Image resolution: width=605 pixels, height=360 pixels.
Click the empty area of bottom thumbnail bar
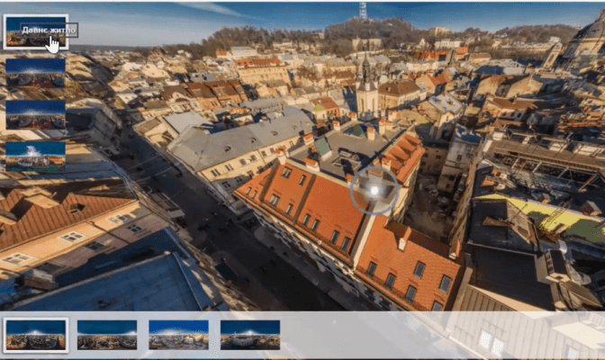pyautogui.click(x=432, y=335)
